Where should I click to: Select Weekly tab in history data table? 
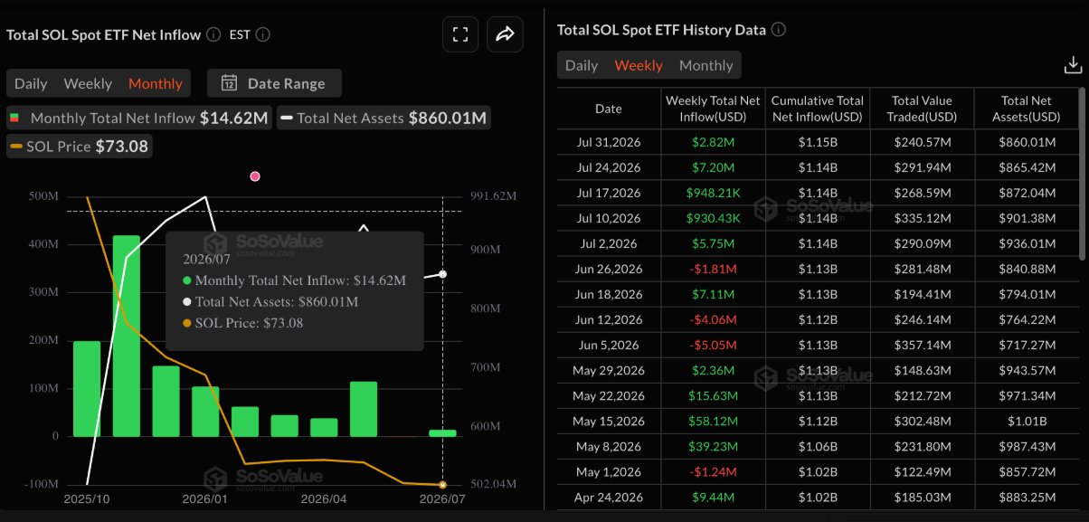pyautogui.click(x=639, y=65)
